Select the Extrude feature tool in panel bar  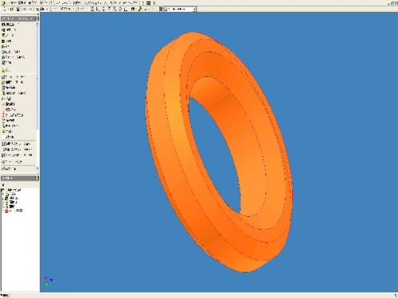pyautogui.click(x=8, y=25)
